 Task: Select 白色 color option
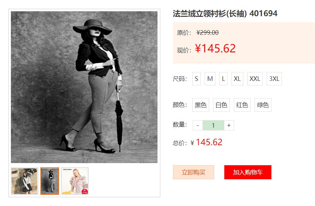click(x=221, y=105)
